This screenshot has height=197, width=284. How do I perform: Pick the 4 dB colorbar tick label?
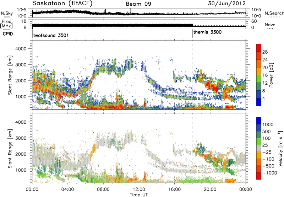[x=264, y=98]
